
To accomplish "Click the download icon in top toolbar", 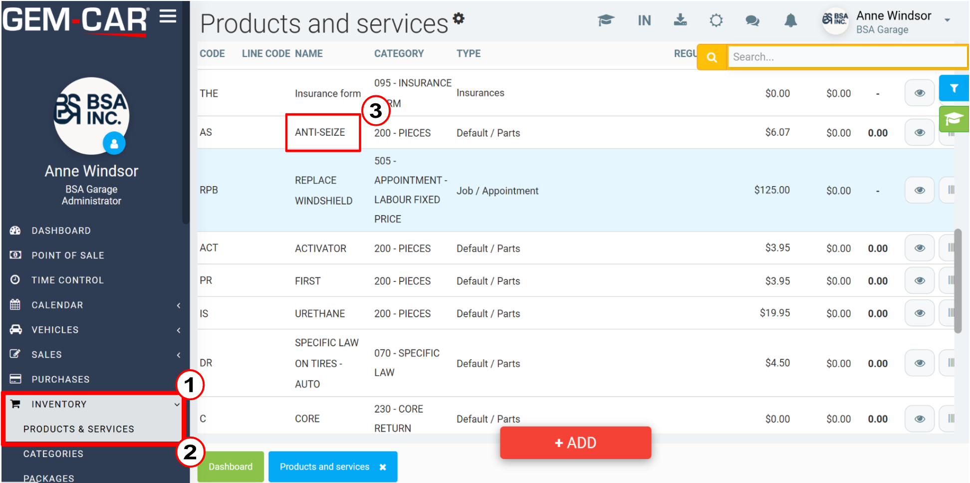I will (680, 20).
